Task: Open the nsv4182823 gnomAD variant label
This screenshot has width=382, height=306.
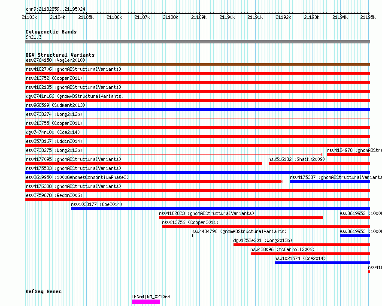Action: 206,213
